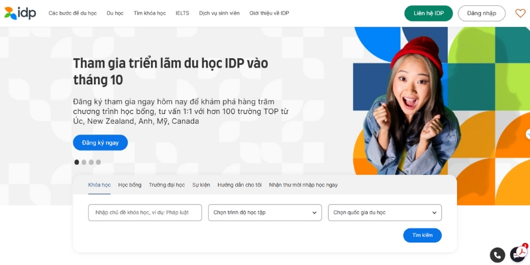Open IELTS menu
This screenshot has width=530, height=265.
point(183,13)
